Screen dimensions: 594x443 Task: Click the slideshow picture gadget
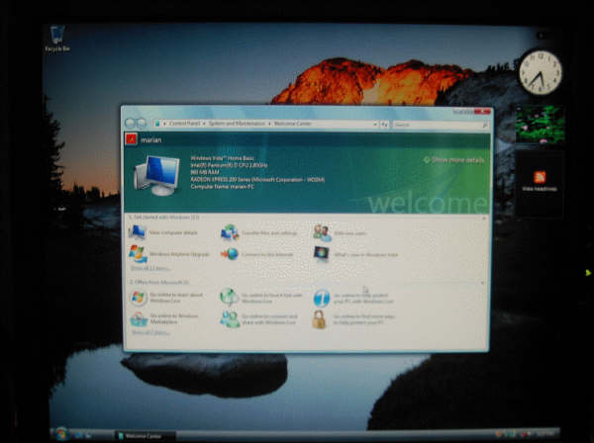click(x=540, y=125)
